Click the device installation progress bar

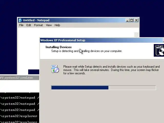104,88
